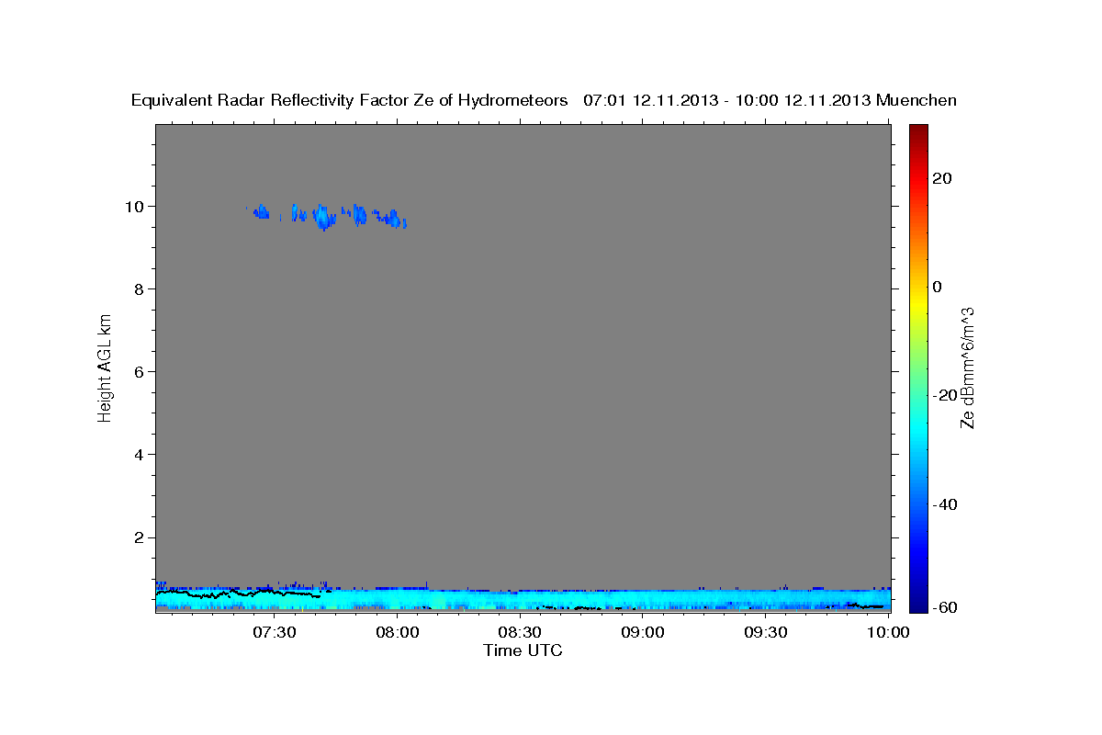Click the colorbar value label -40
This screenshot has width=1102, height=735.
coord(944,504)
